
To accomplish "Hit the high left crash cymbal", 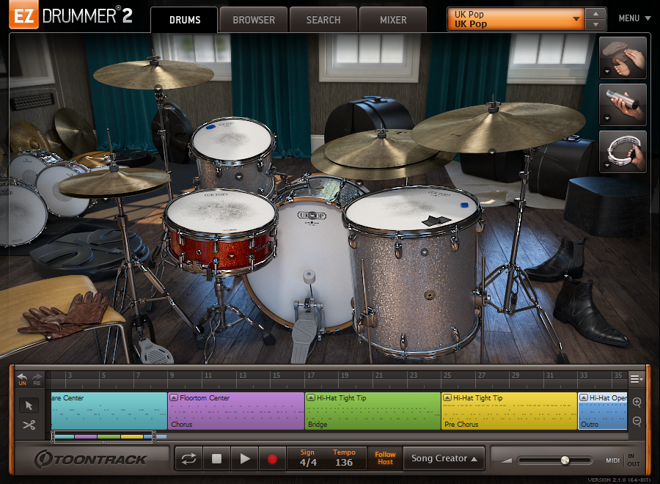I will point(153,74).
